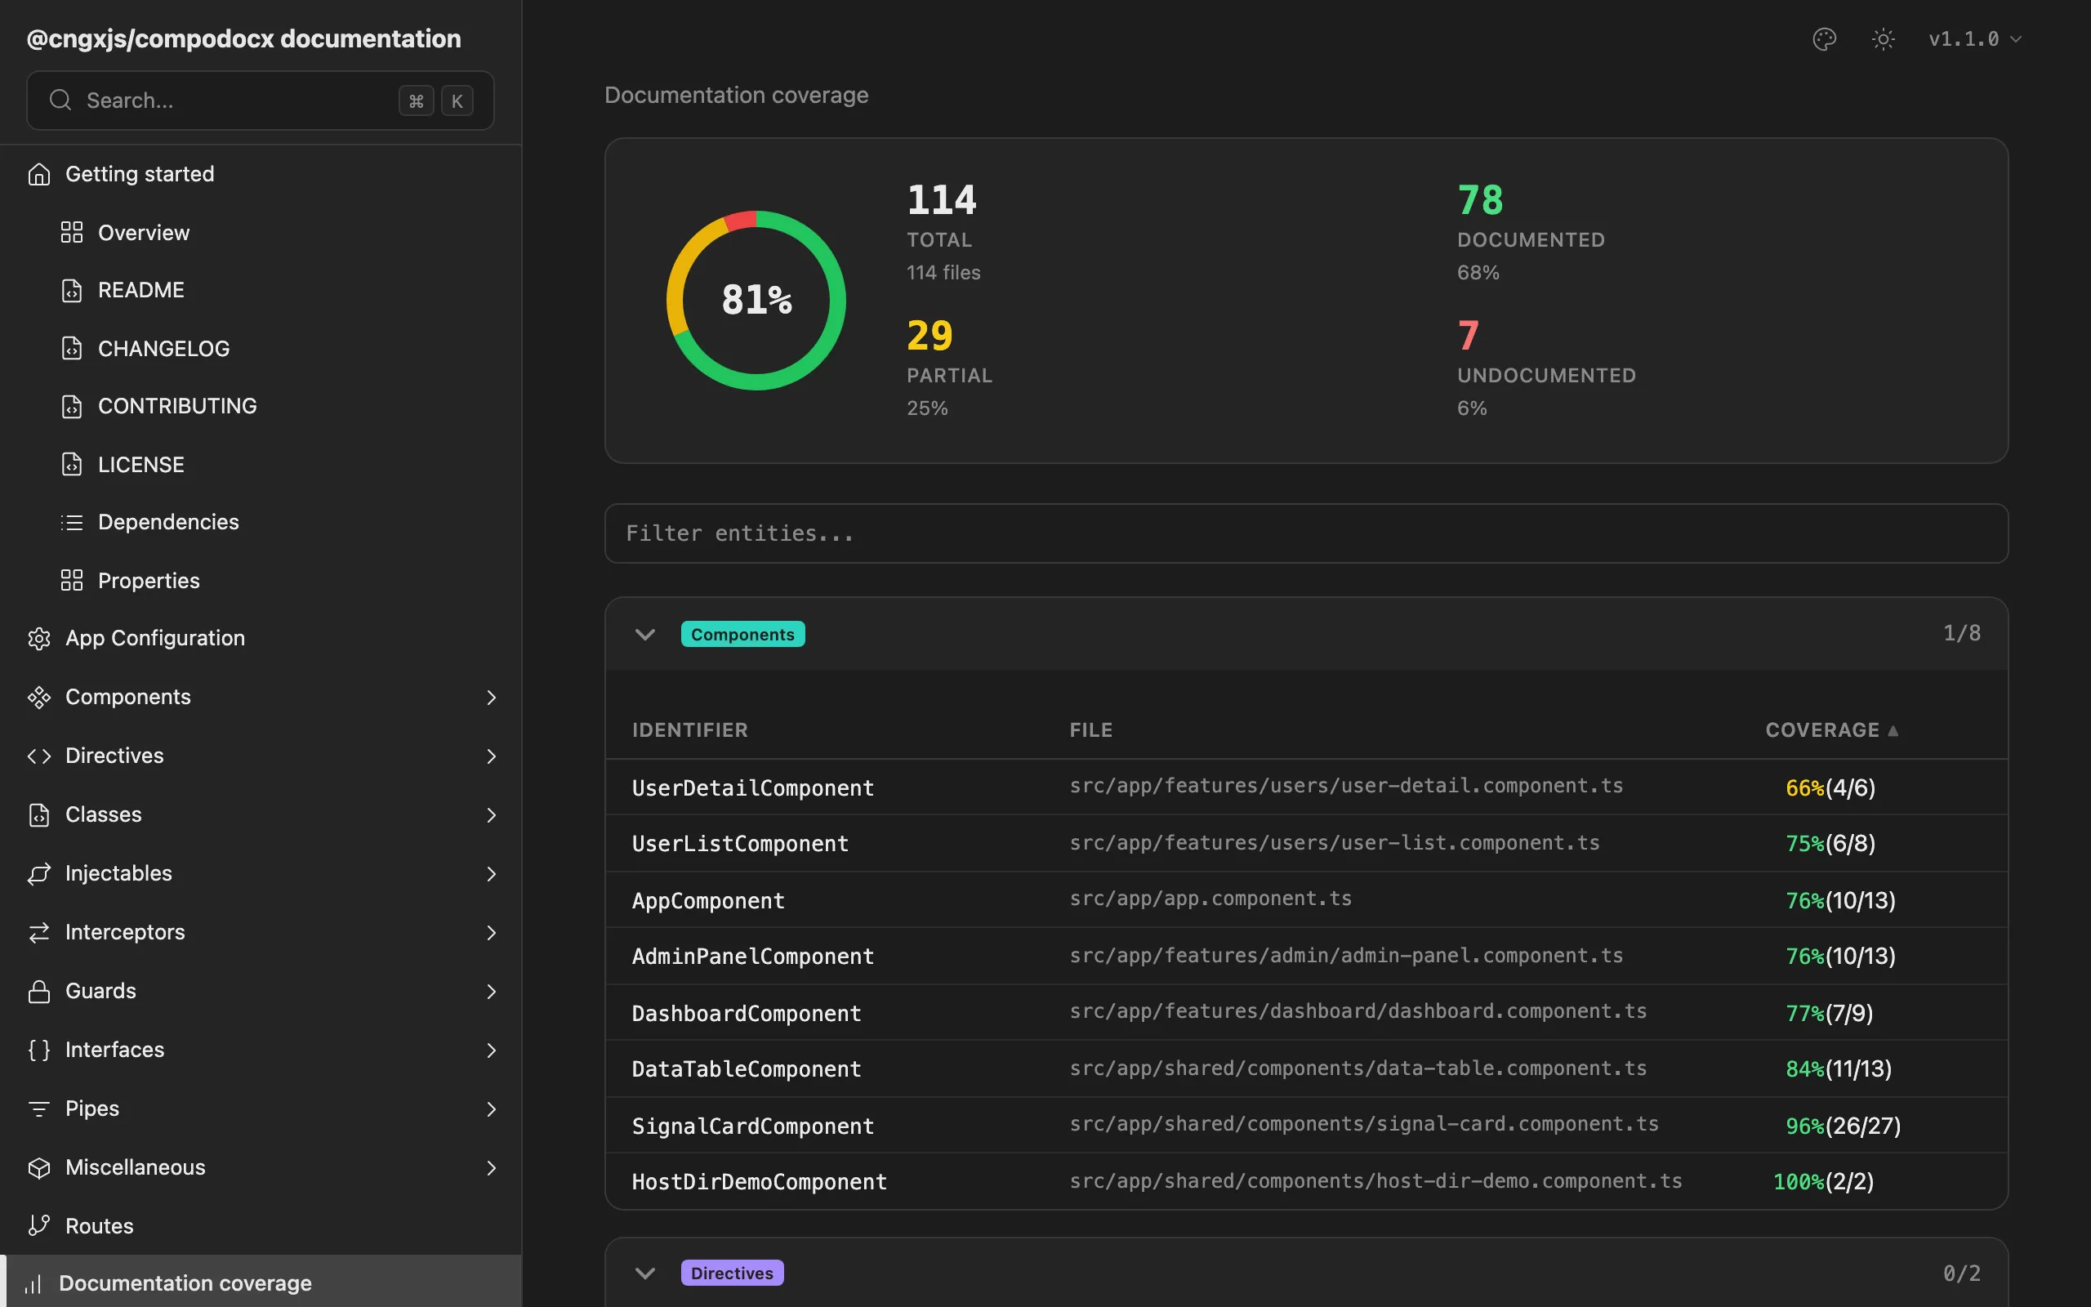This screenshot has height=1307, width=2091.
Task: Click the Injectables icon
Action: click(x=39, y=873)
